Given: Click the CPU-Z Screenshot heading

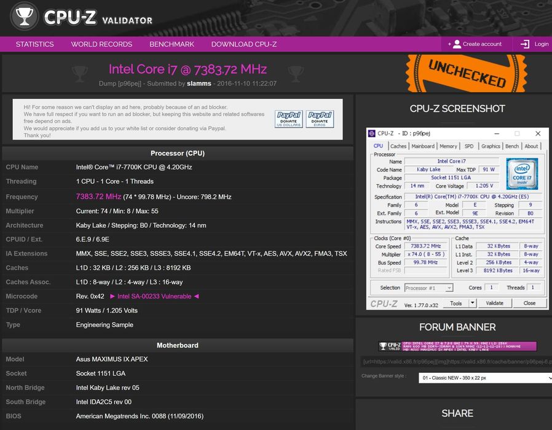Looking at the screenshot, I should pyautogui.click(x=457, y=109).
